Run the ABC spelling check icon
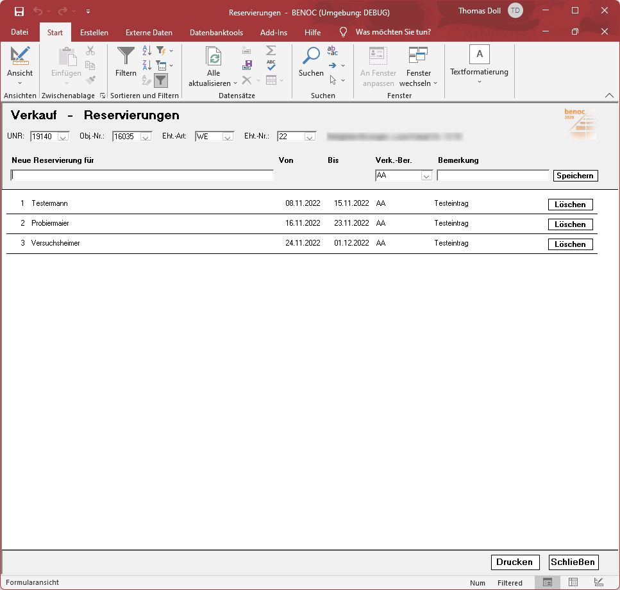This screenshot has height=590, width=620. click(271, 65)
